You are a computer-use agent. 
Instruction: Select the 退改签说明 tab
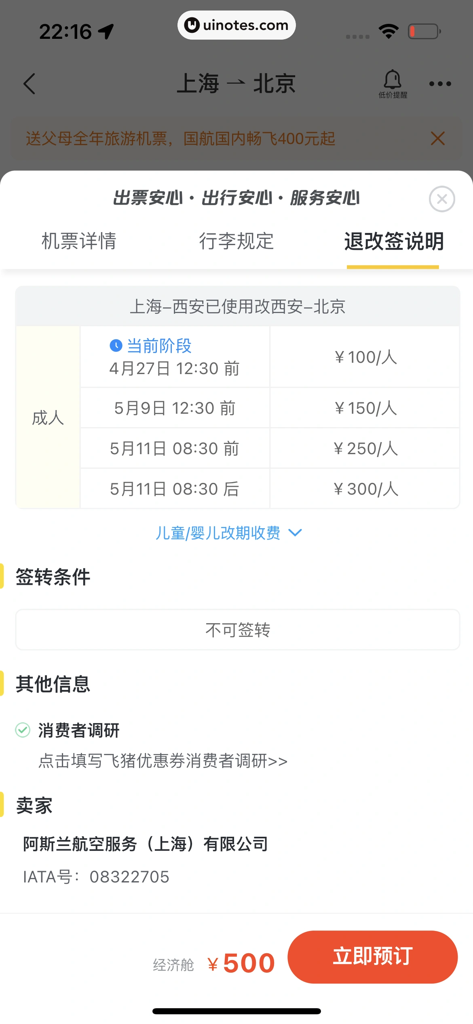click(394, 241)
